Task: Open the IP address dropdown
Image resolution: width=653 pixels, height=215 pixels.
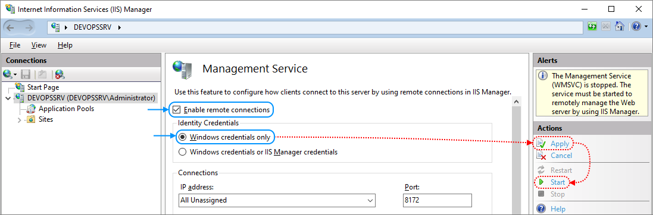Action: 370,200
